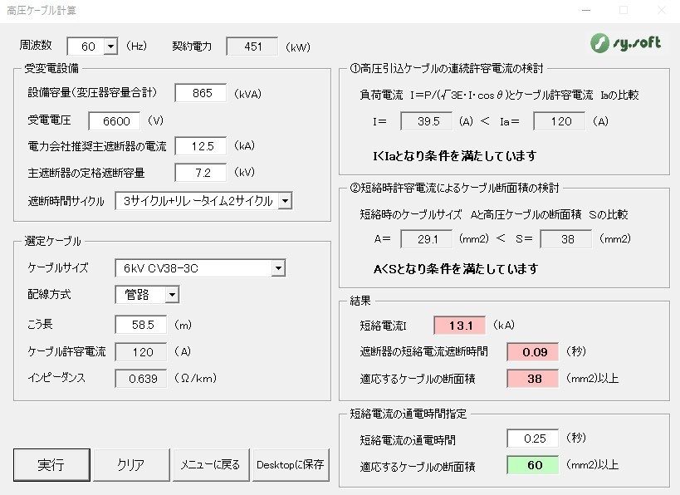This screenshot has height=495, width=680.
Task: Select the 契約電力 input field
Action: 253,47
